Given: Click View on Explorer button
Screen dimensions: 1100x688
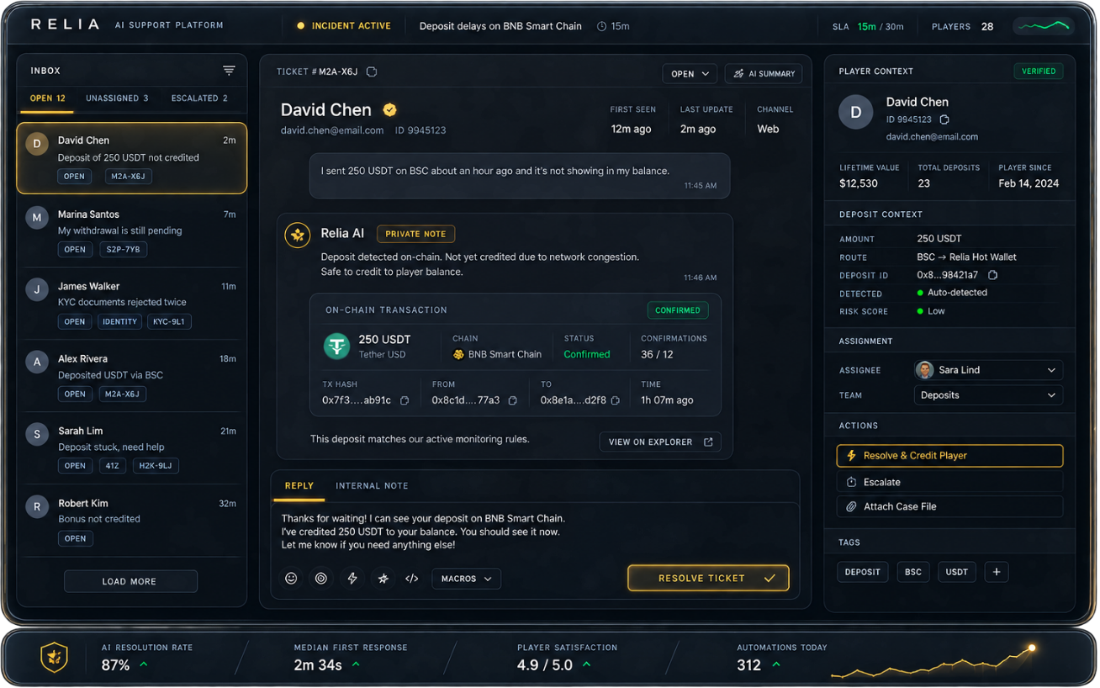Looking at the screenshot, I should [660, 442].
